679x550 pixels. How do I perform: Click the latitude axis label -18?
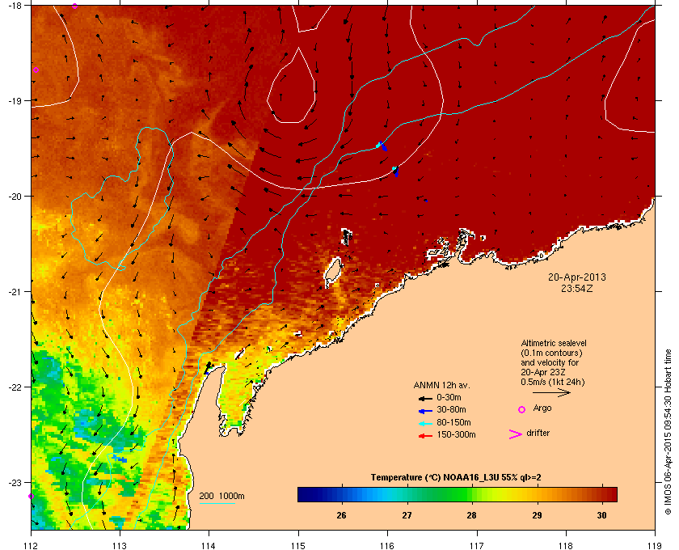point(15,5)
